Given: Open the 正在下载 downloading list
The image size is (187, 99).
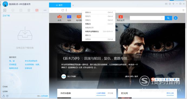Looking at the screenshot, I should point(6,16).
